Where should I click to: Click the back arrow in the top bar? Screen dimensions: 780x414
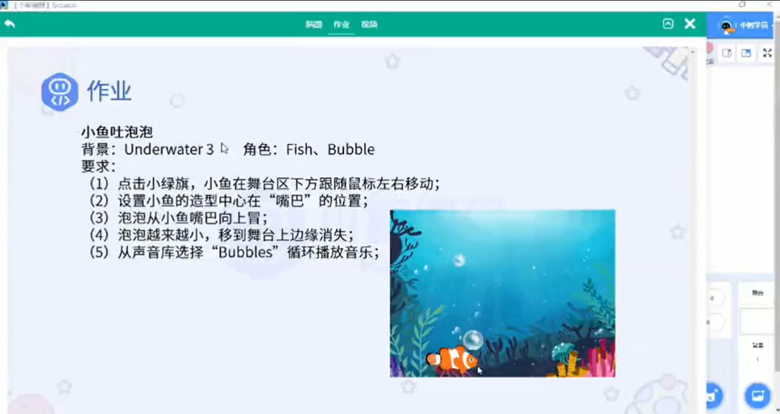(8, 24)
